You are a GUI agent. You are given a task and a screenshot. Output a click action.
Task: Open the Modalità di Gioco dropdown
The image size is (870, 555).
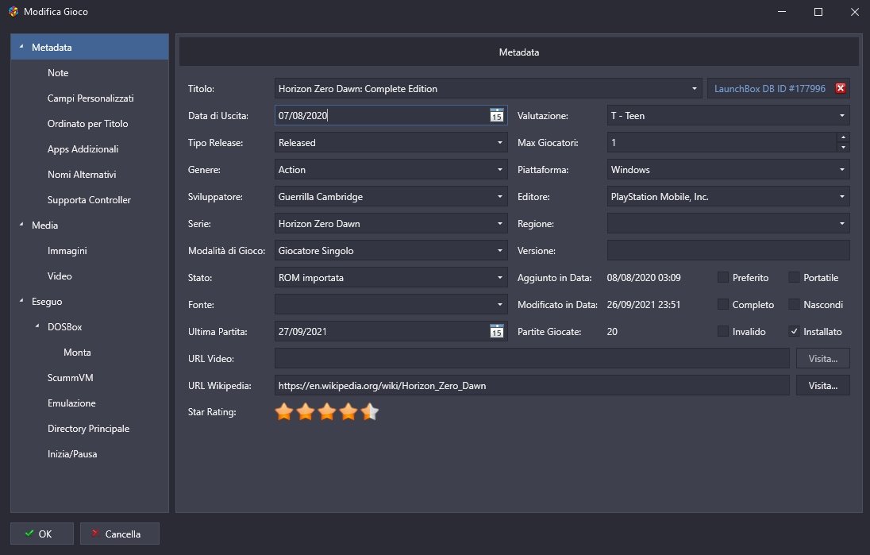(500, 251)
